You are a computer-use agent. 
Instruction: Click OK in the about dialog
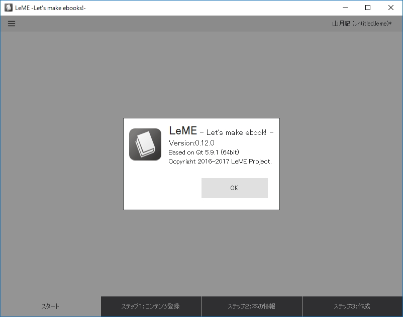[234, 188]
